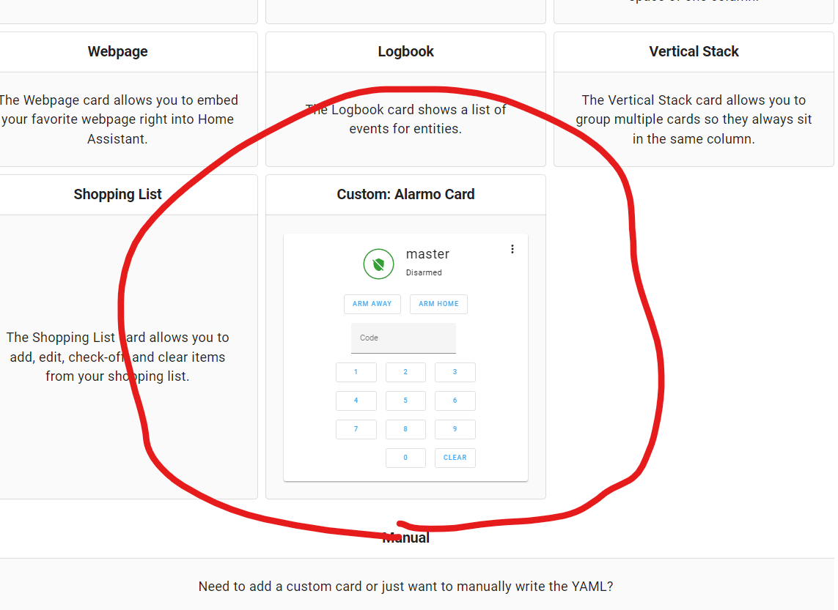Image resolution: width=838 pixels, height=610 pixels.
Task: Select the Webpage card type
Action: click(117, 51)
